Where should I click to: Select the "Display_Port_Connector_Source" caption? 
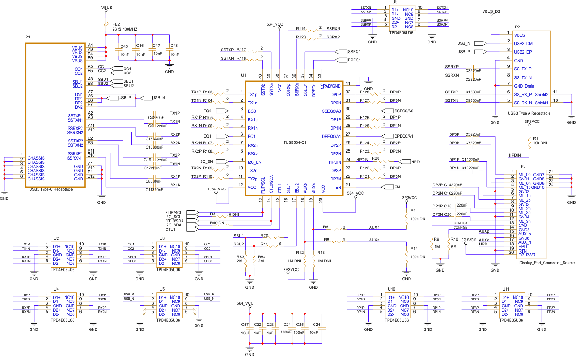[x=547, y=263]
